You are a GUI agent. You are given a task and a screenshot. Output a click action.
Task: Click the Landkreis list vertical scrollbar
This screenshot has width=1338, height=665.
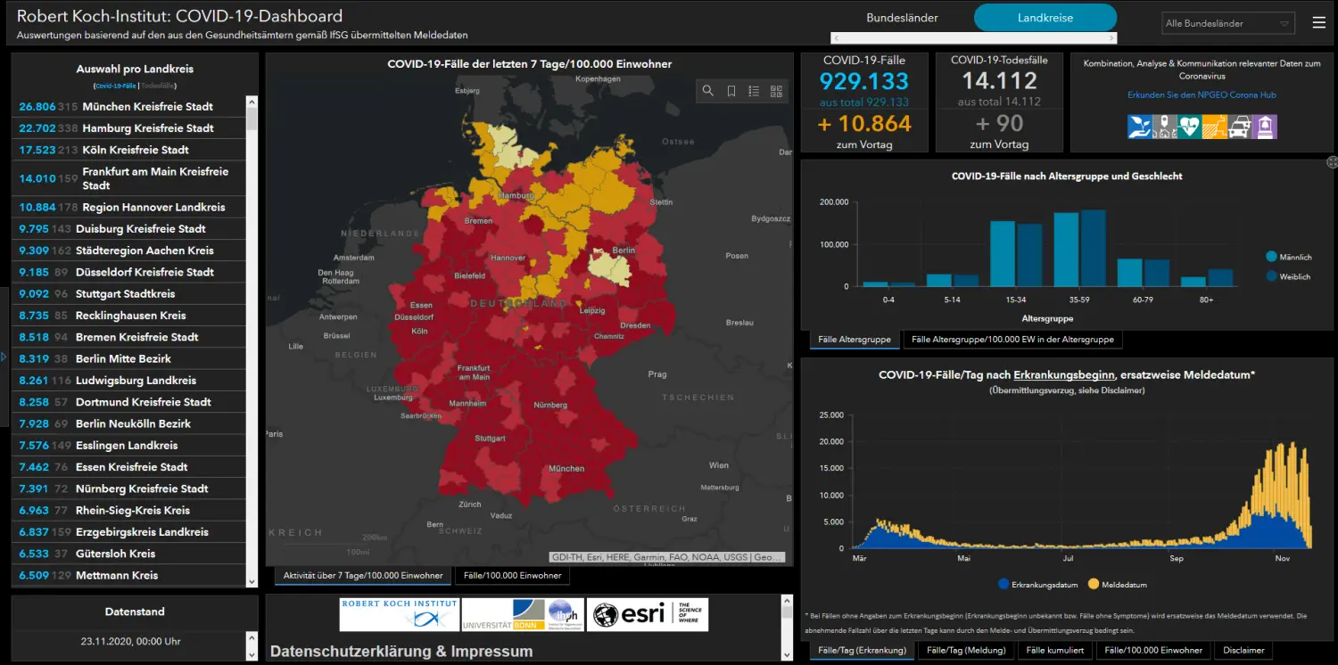point(252,341)
